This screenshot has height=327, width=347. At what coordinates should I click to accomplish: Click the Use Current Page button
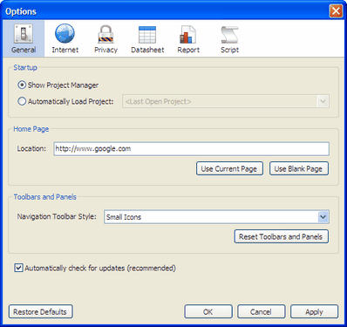229,168
